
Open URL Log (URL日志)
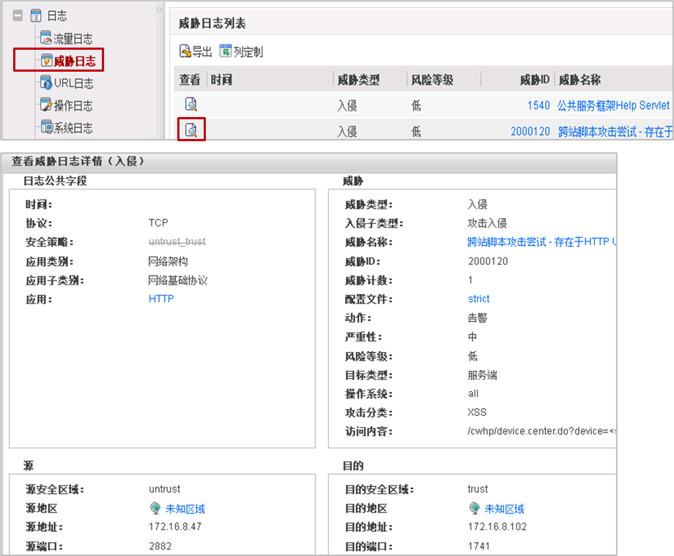(73, 83)
